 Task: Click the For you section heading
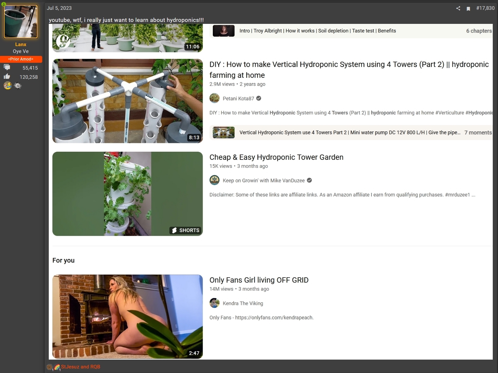[x=64, y=260]
